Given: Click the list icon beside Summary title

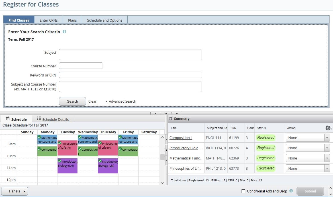Looking at the screenshot, I should (x=171, y=119).
